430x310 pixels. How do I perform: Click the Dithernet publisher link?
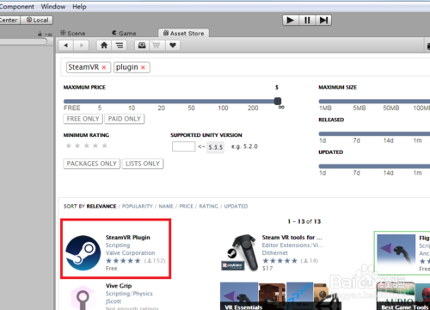275,253
